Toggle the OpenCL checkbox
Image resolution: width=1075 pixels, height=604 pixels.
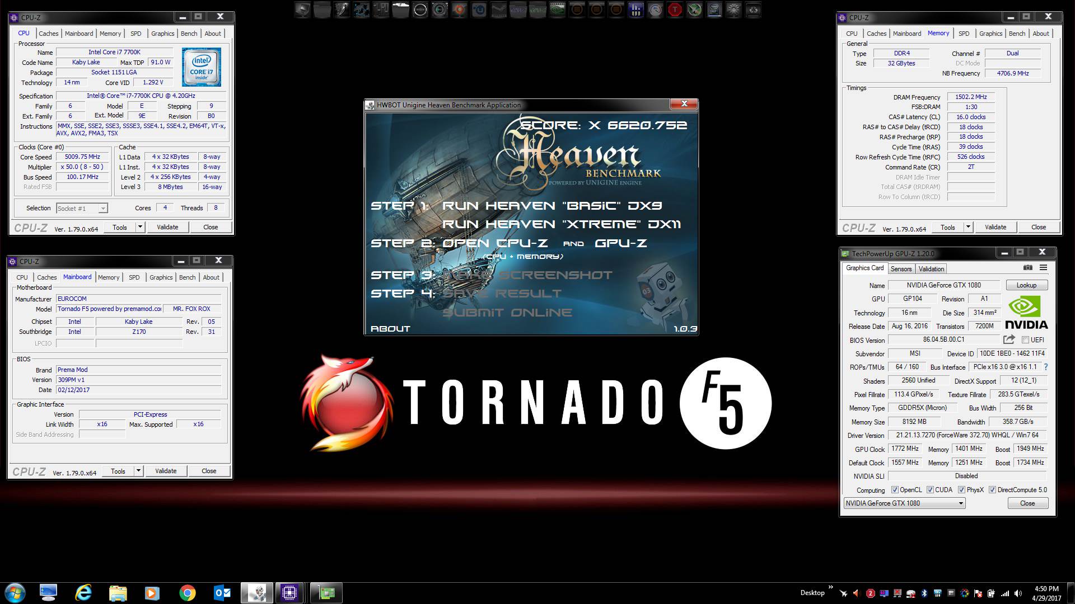point(895,490)
